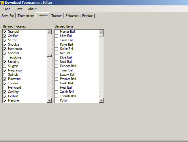This screenshot has width=188, height=142.
Task: Click up arrow of Banned Items scrollbar
Action: tap(101, 32)
